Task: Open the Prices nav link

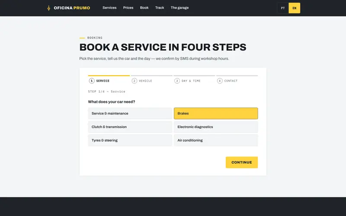Action: [x=128, y=8]
